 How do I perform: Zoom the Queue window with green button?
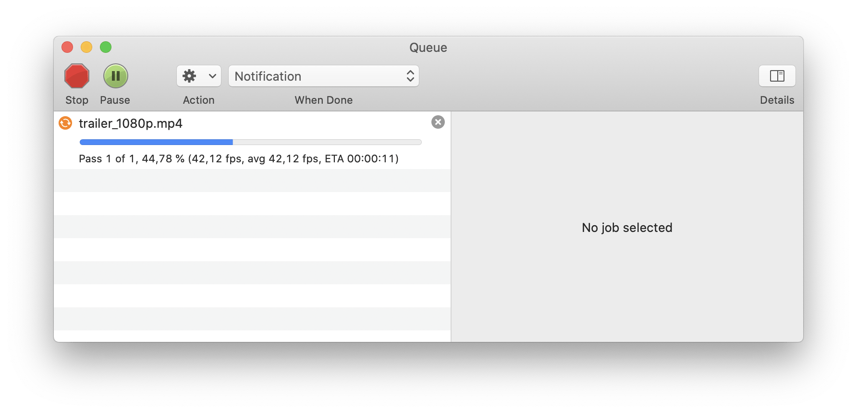[106, 47]
